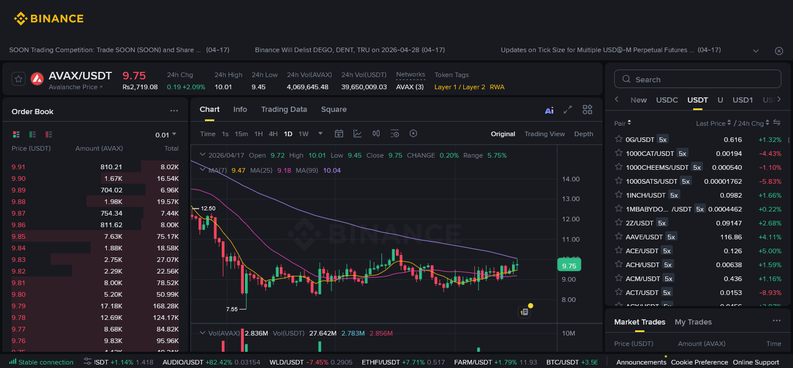Select the 15m chart interval
793x368 pixels.
241,134
